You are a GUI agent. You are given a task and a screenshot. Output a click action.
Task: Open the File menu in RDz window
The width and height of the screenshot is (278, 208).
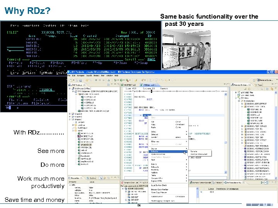pyautogui.click(x=69, y=75)
